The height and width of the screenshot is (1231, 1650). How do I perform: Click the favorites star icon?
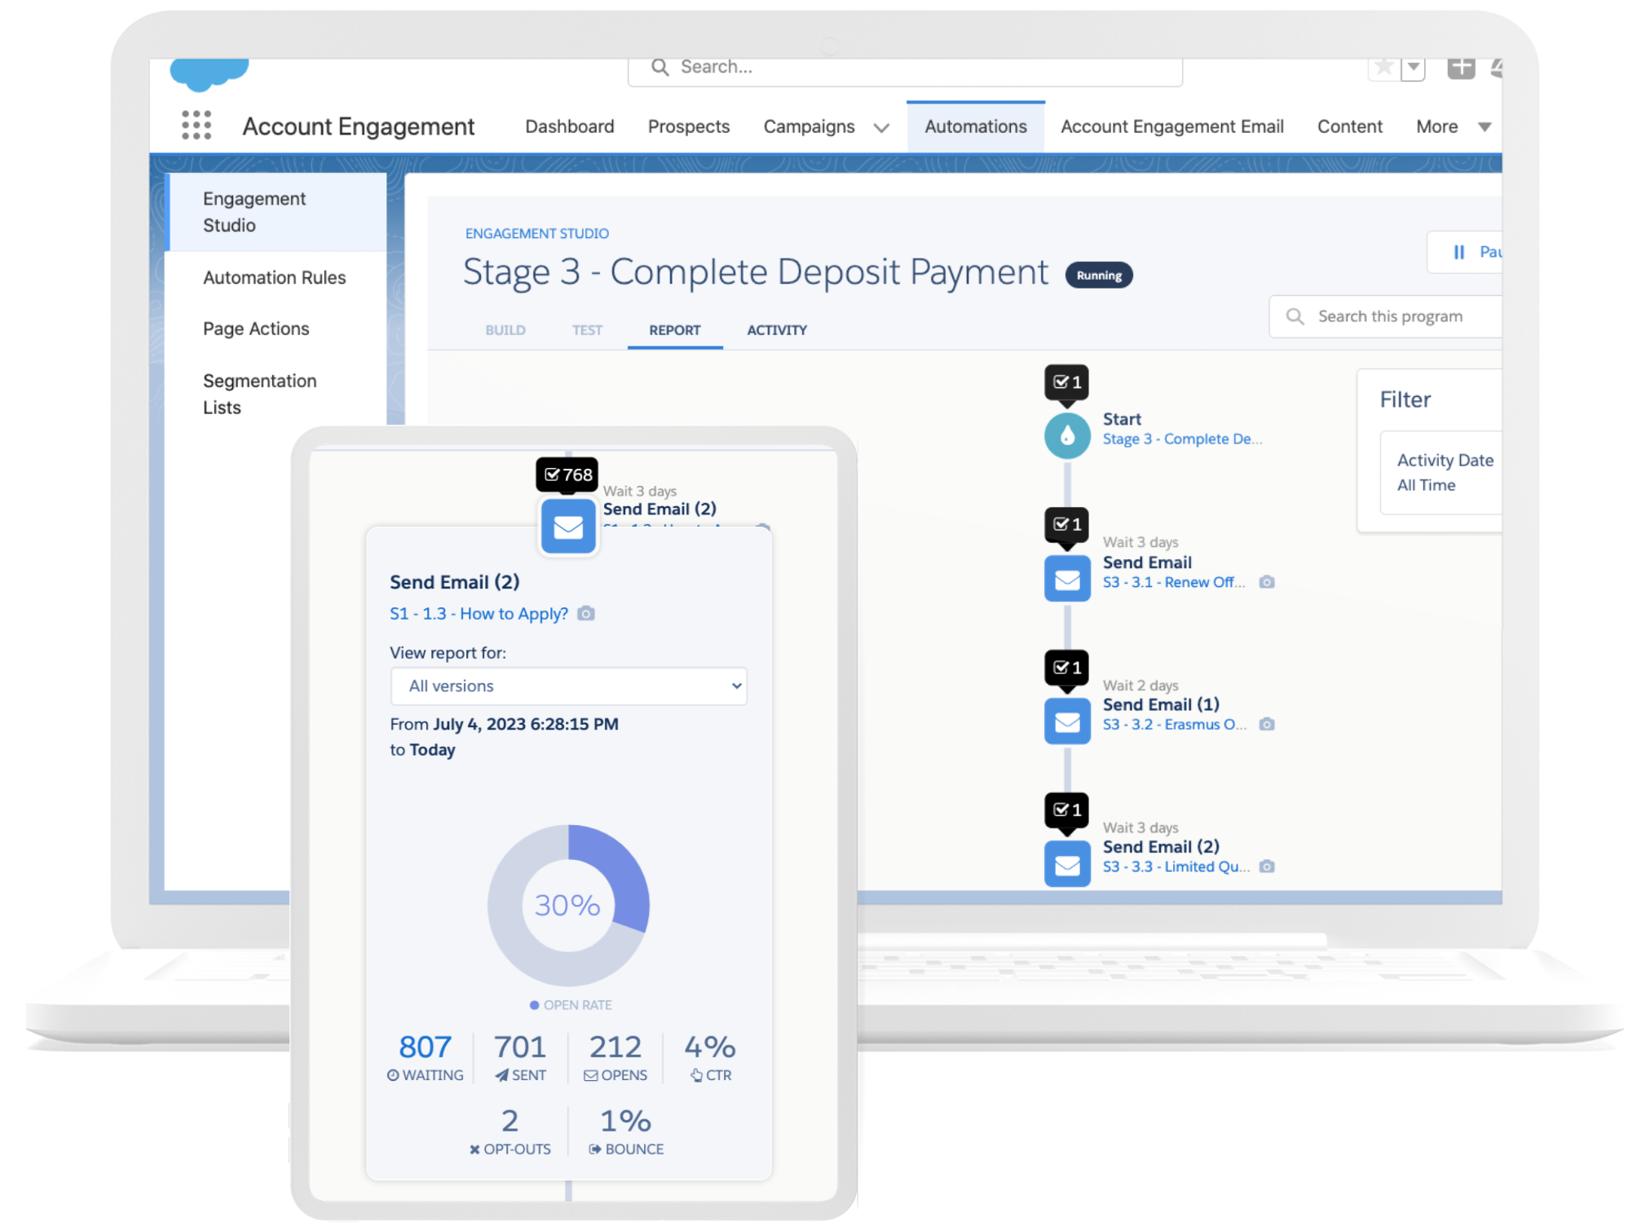(x=1383, y=67)
